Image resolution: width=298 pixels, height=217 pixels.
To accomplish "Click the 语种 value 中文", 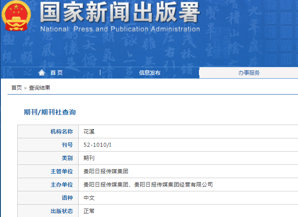I will [x=89, y=198].
